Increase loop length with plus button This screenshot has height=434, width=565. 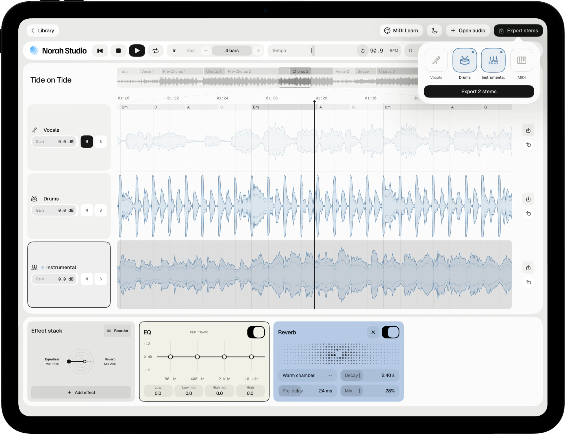pos(258,51)
